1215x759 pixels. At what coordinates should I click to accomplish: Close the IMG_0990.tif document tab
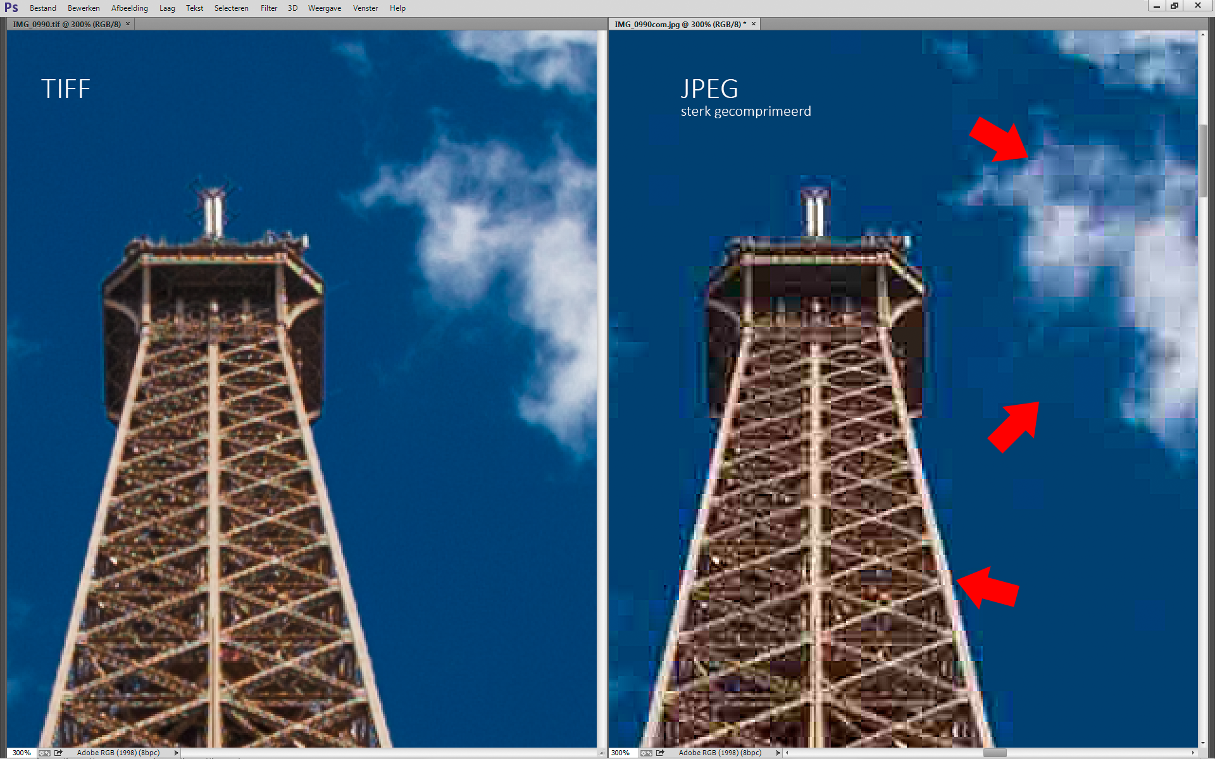(128, 24)
